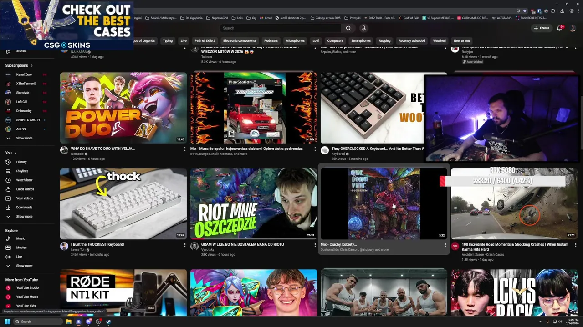583x327 pixels.
Task: Open Music under Explore
Action: point(20,238)
